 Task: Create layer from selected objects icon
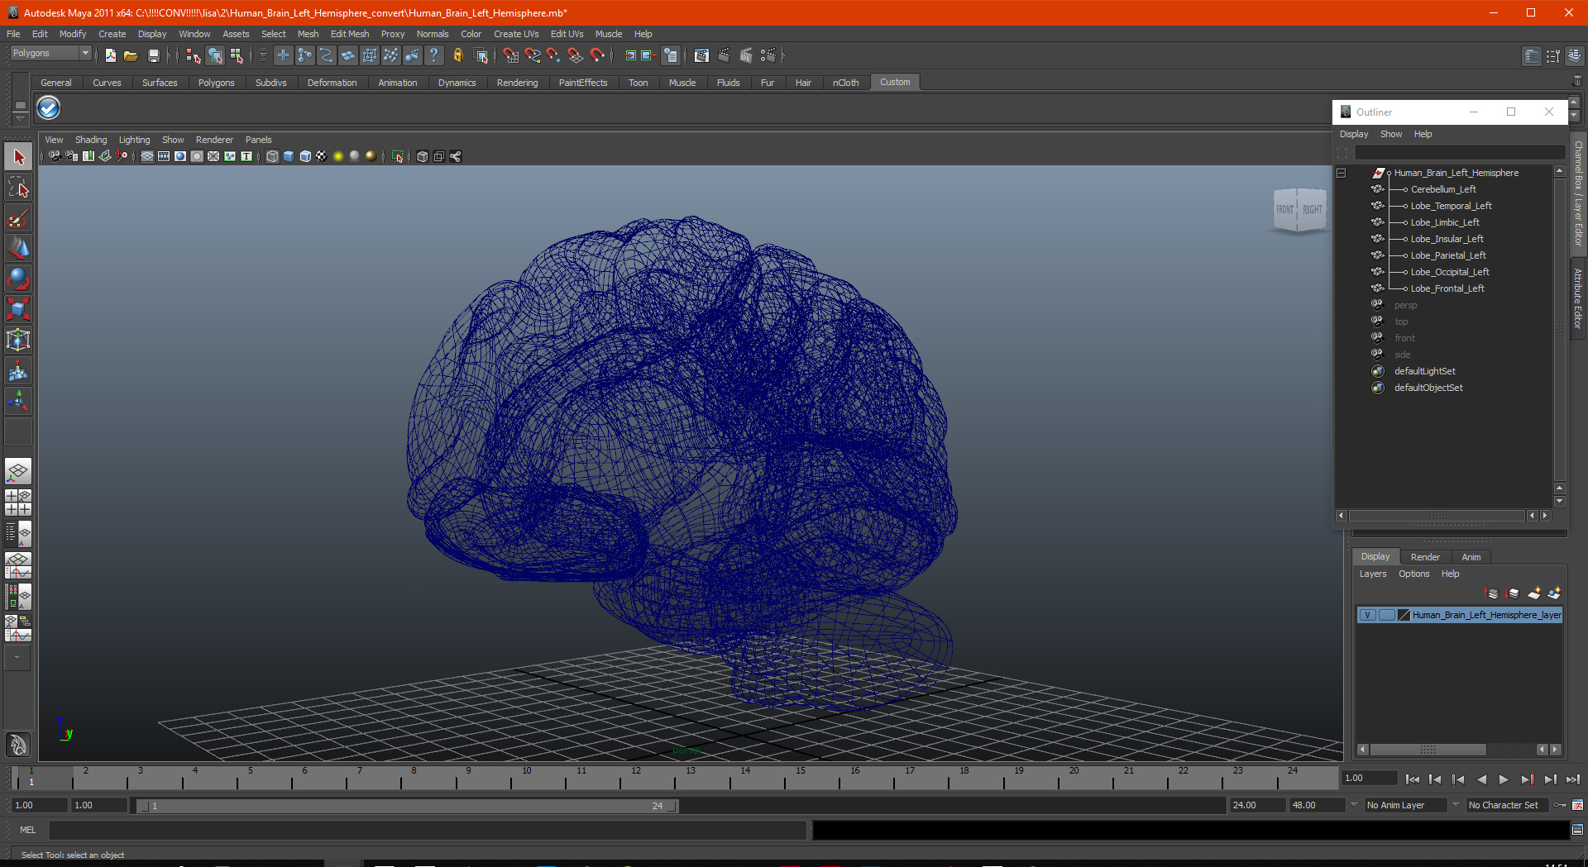[x=1554, y=593]
